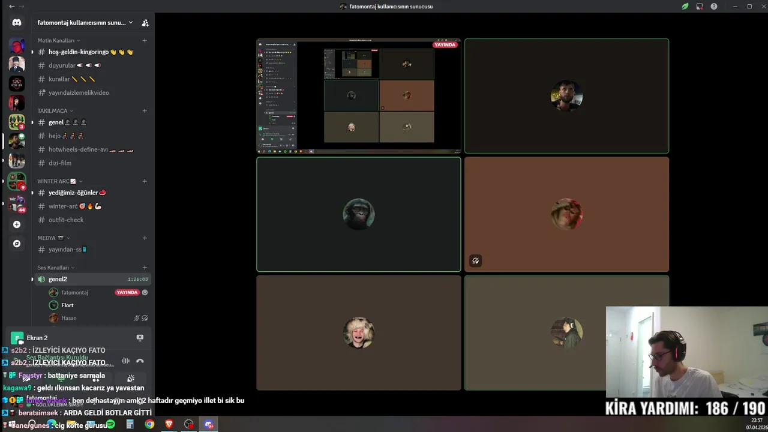Viewport: 768px width, 432px height.
Task: Open the hotwheels-define-avı channel
Action: pos(92,149)
